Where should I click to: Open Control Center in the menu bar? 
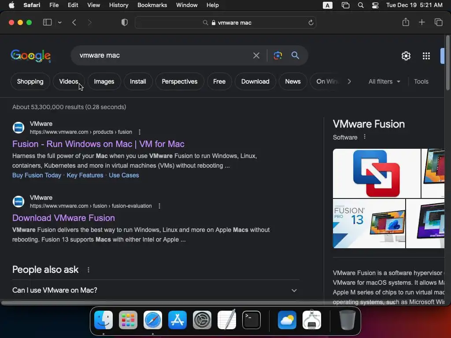(375, 5)
